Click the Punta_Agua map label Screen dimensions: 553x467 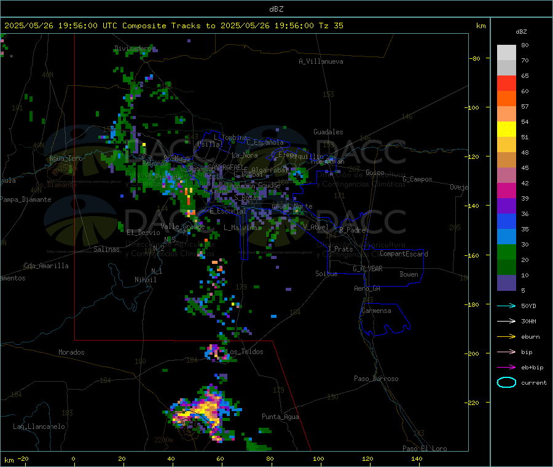[280, 417]
